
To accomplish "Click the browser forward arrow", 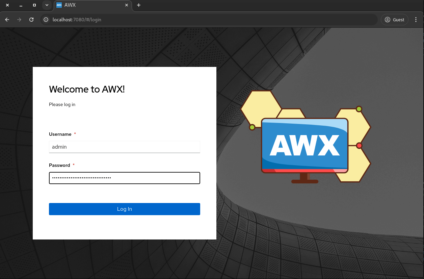I will tap(19, 19).
